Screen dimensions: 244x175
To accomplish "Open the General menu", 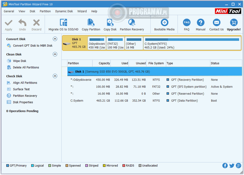I will click(9, 11).
